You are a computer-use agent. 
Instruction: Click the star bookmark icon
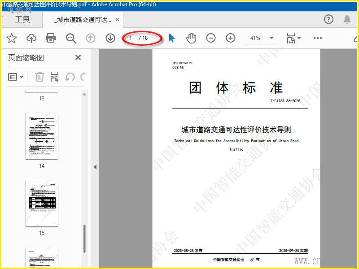[12, 38]
